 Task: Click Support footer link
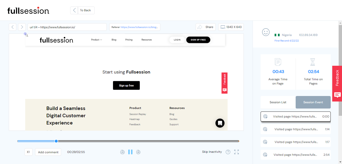click(x=174, y=124)
